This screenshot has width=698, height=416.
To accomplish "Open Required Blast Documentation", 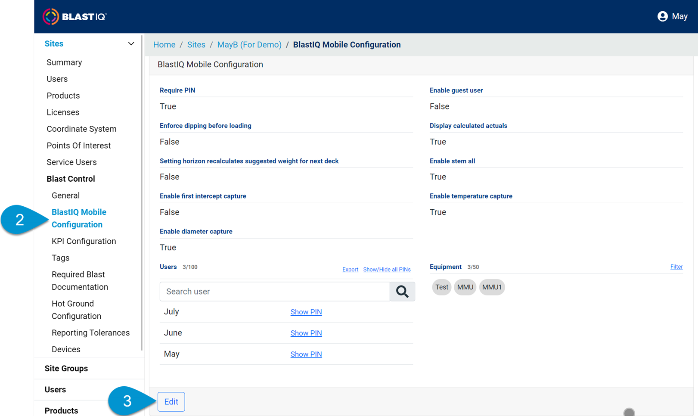I will click(x=80, y=281).
